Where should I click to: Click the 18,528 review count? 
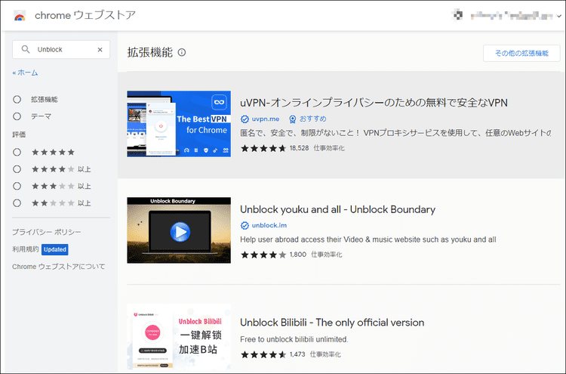pos(300,148)
